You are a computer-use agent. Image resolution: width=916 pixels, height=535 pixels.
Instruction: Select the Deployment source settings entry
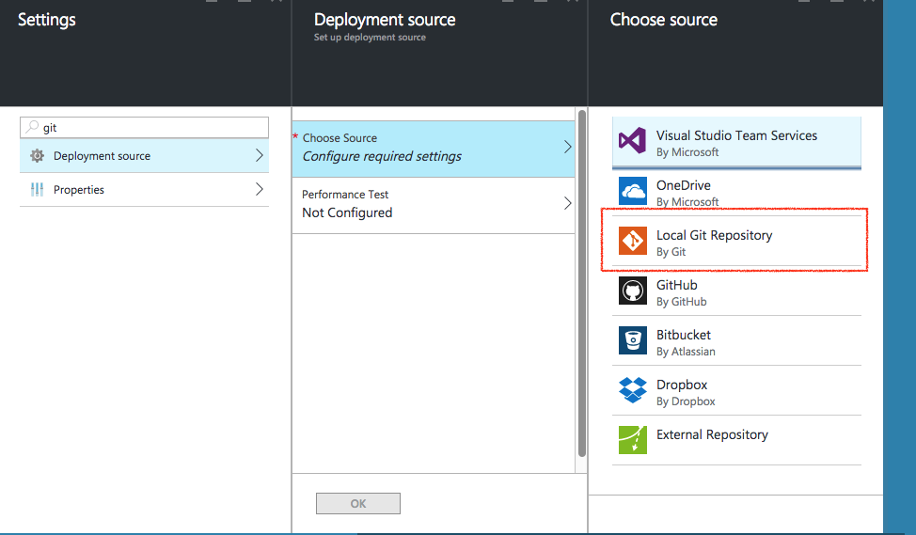pyautogui.click(x=144, y=156)
